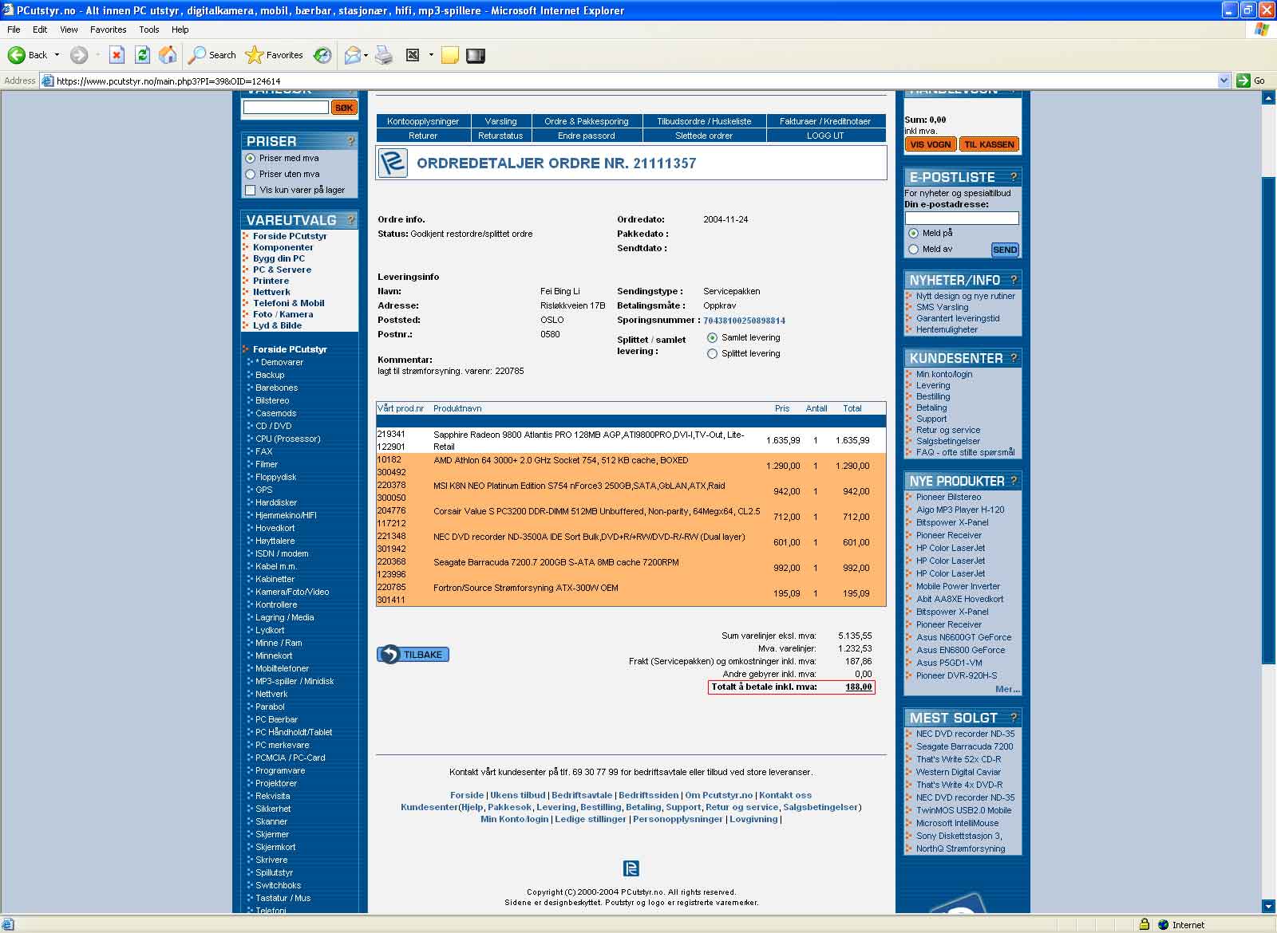The width and height of the screenshot is (1277, 933).
Task: Click the NYE PRODUKTER help question mark
Action: point(1014,481)
